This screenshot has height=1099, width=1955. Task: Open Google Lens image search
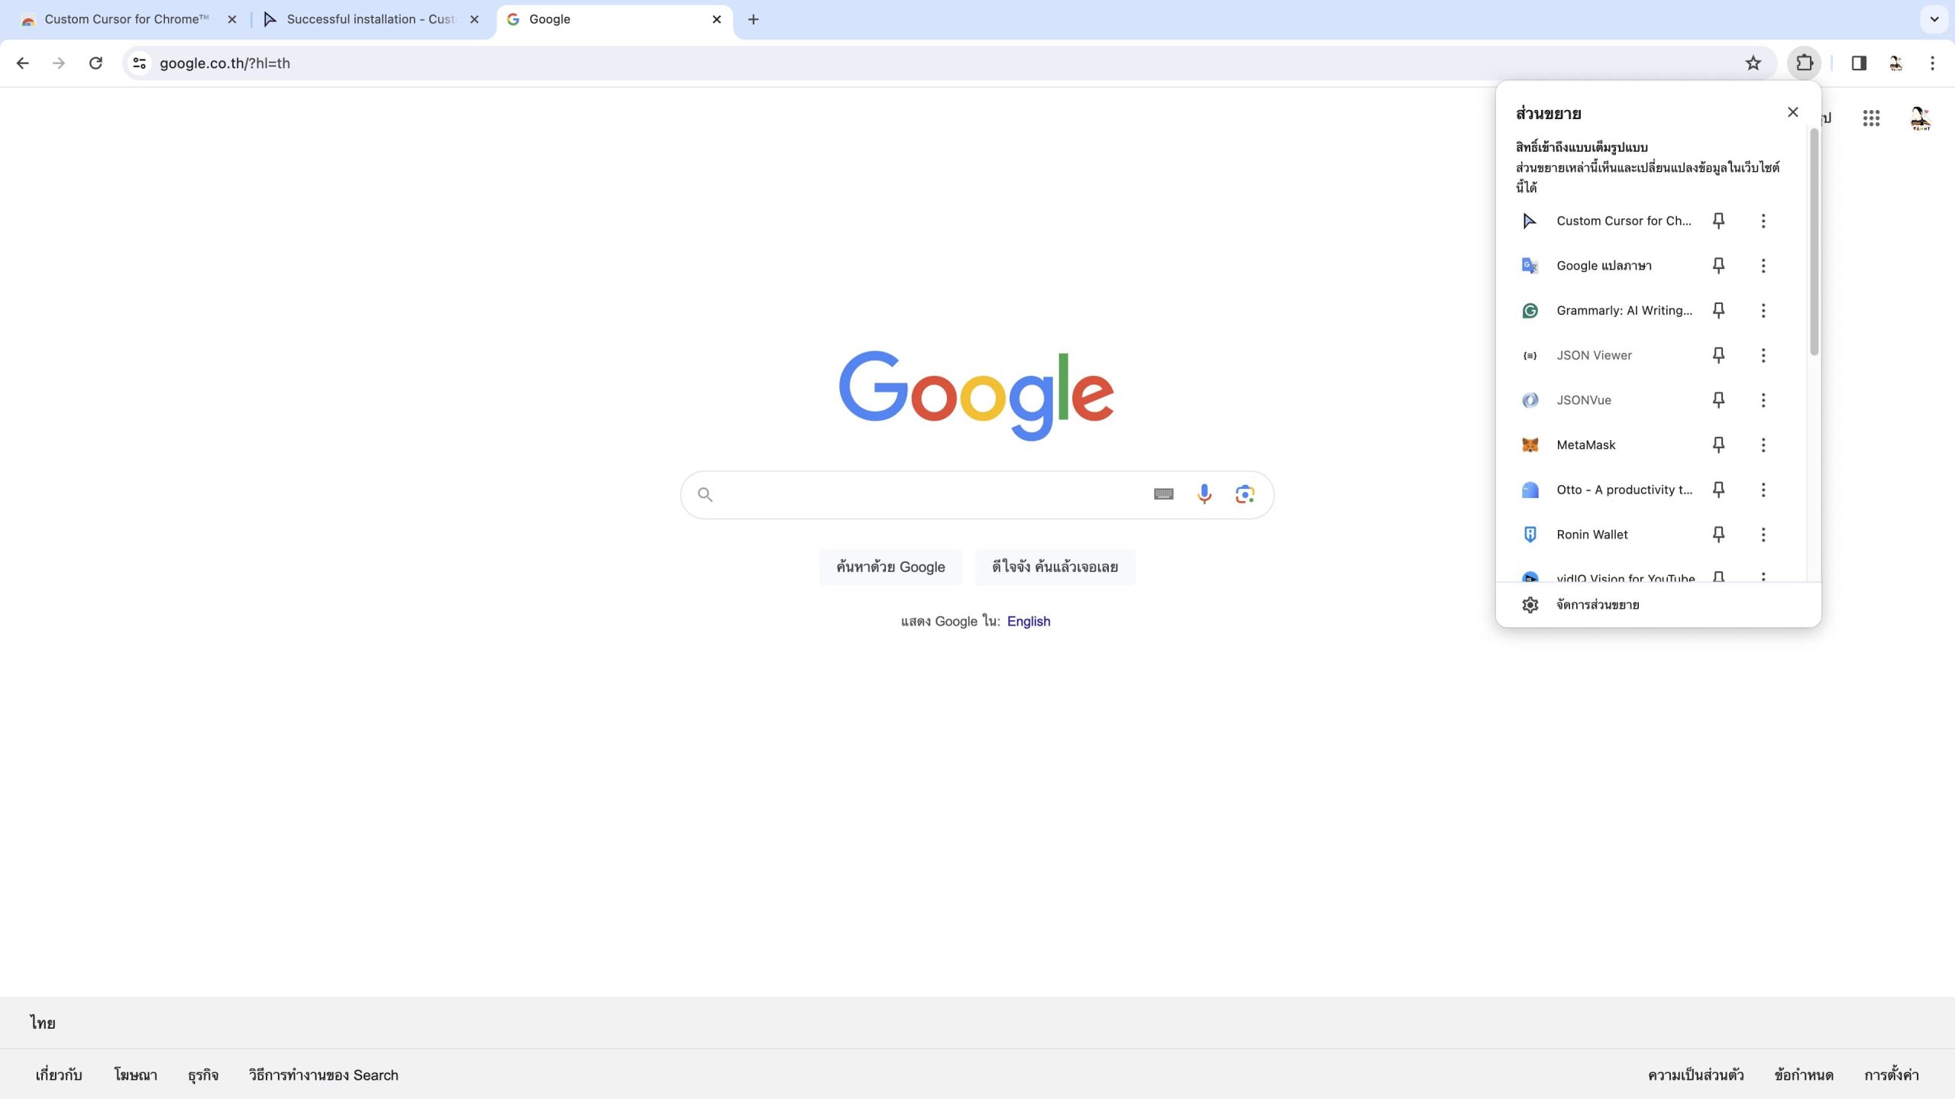pos(1245,494)
